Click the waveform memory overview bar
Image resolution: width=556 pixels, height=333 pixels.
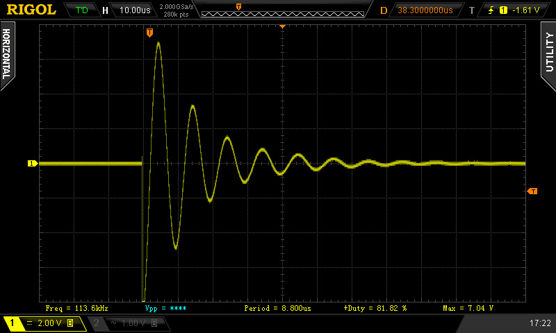pyautogui.click(x=283, y=14)
